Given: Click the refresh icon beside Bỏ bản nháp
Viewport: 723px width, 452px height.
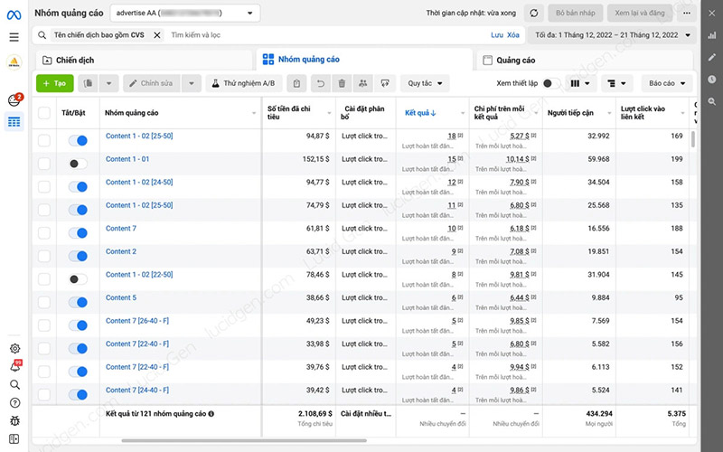Looking at the screenshot, I should pyautogui.click(x=534, y=14).
